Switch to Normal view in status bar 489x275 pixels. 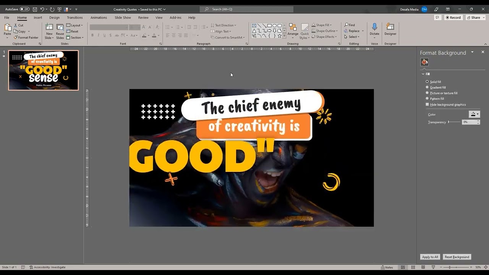tap(403, 267)
